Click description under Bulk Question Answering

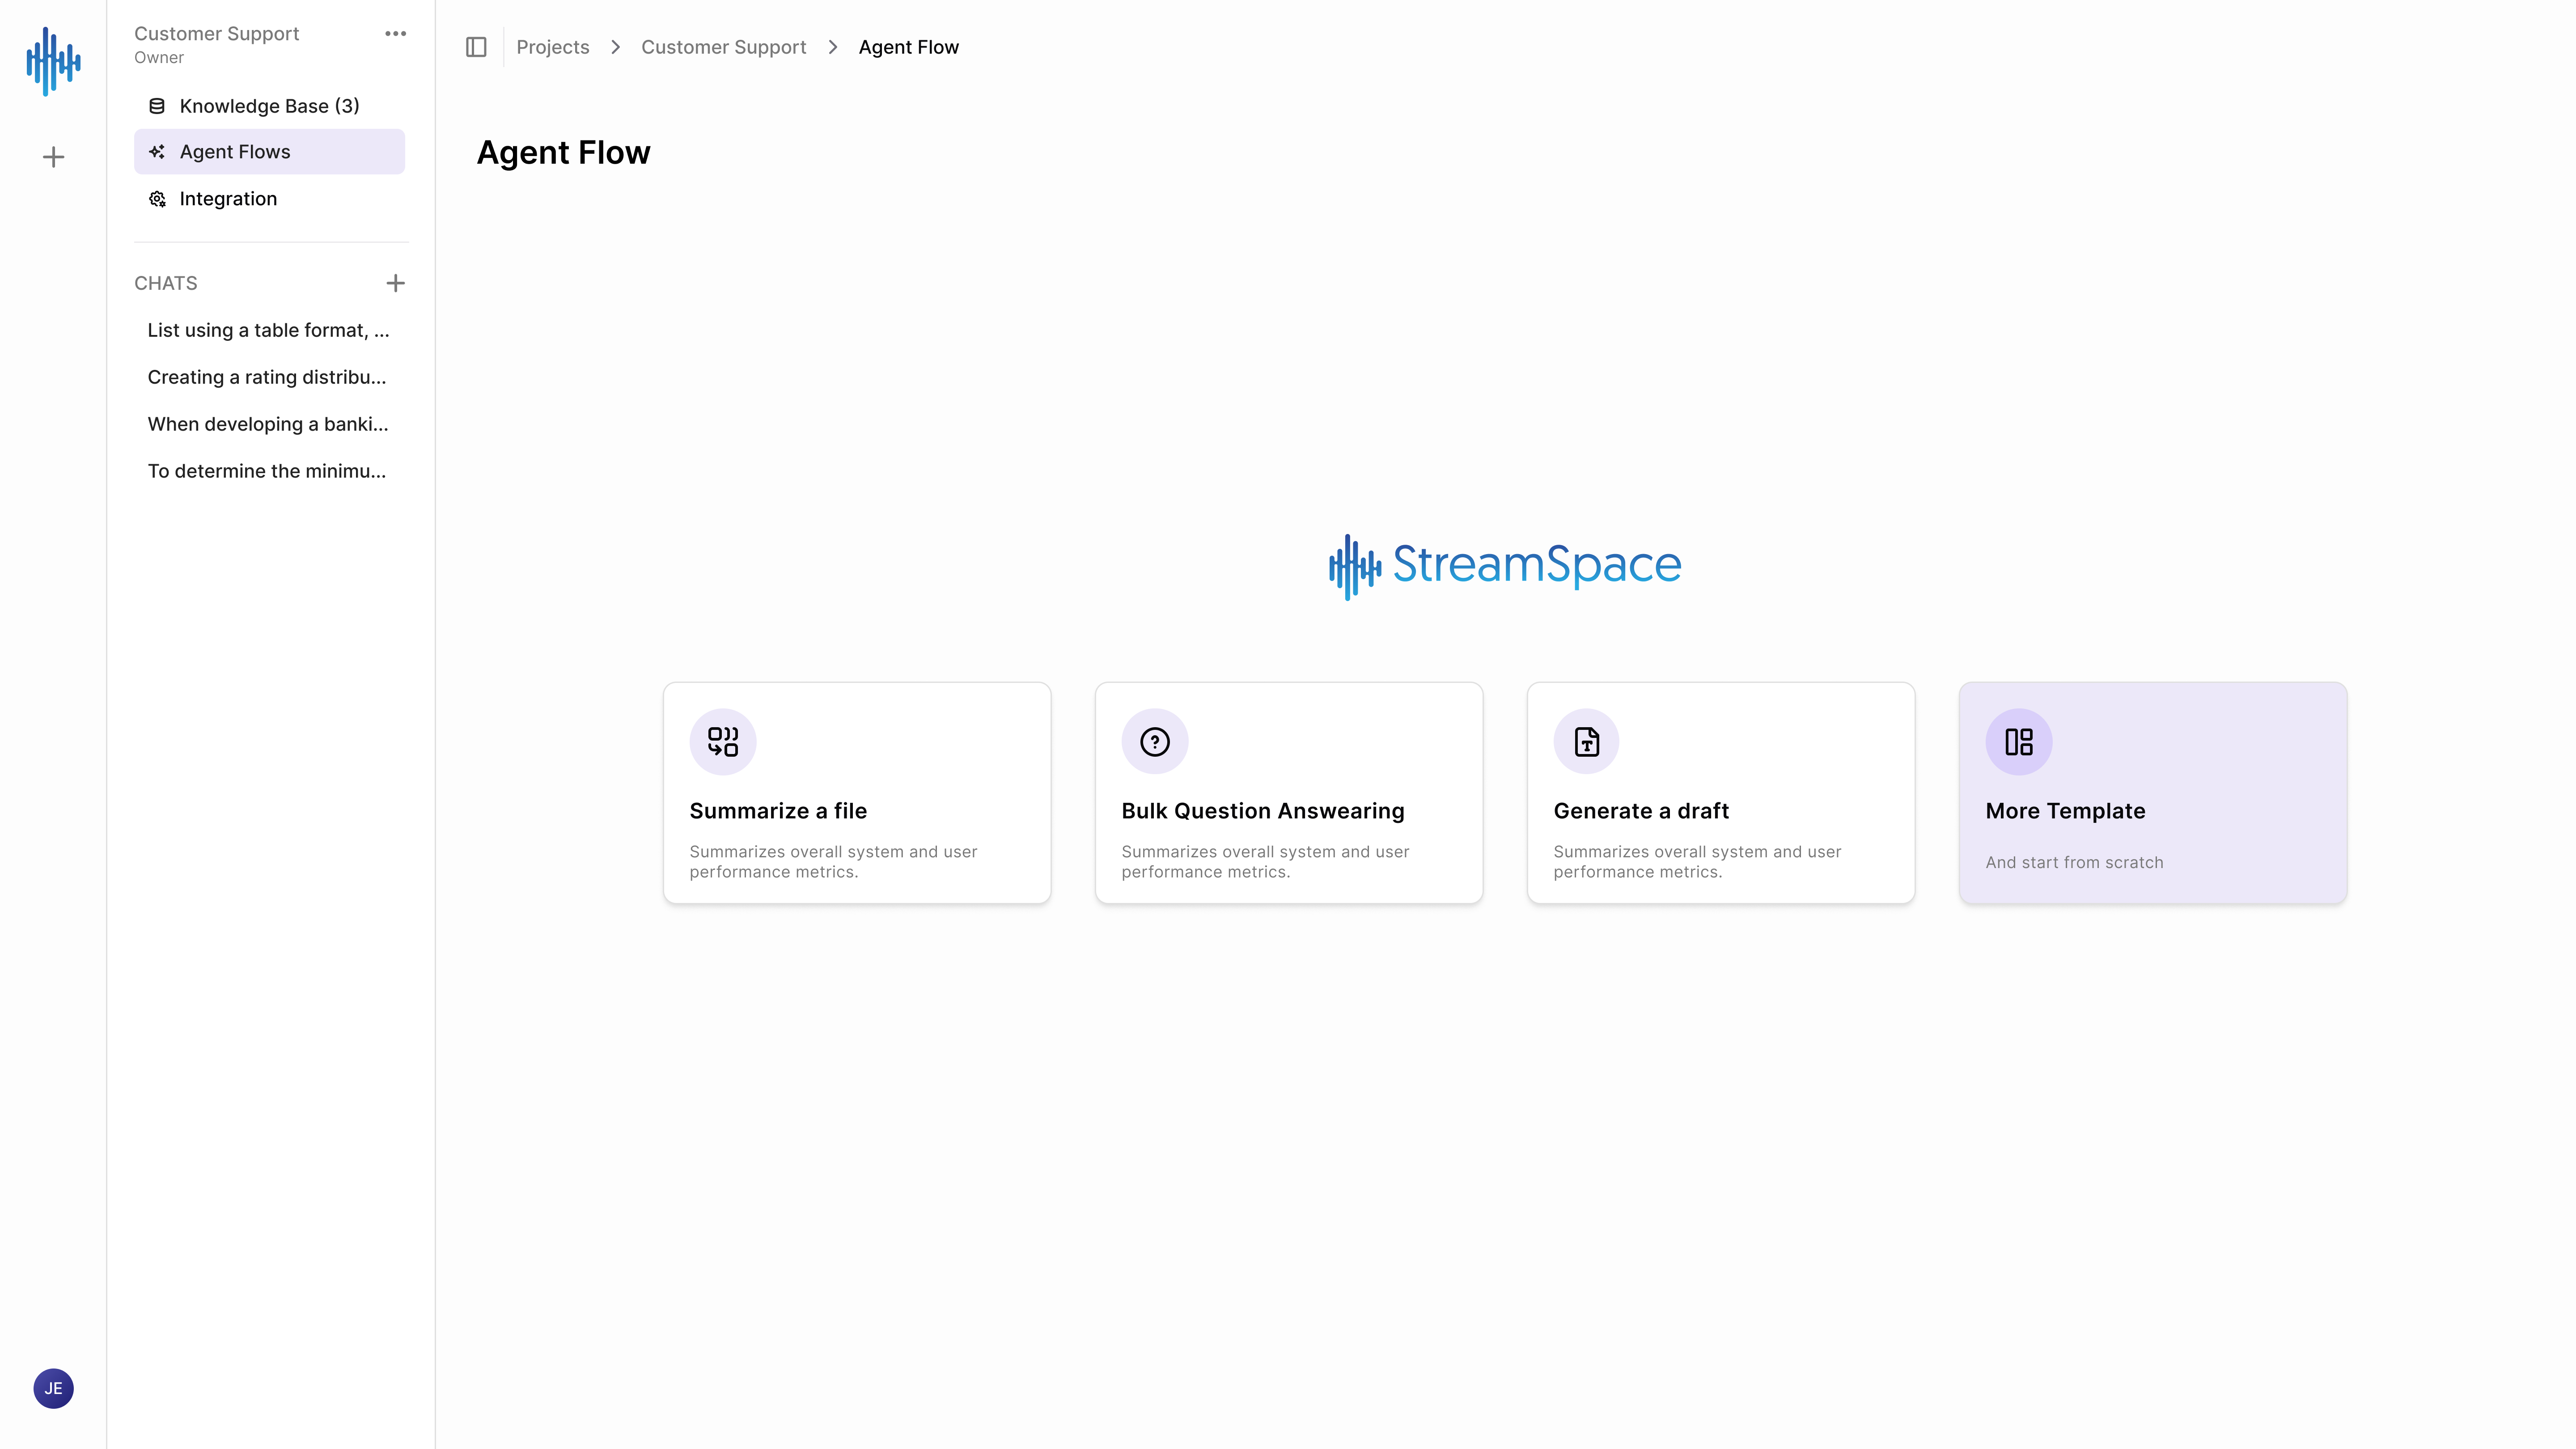click(1265, 862)
